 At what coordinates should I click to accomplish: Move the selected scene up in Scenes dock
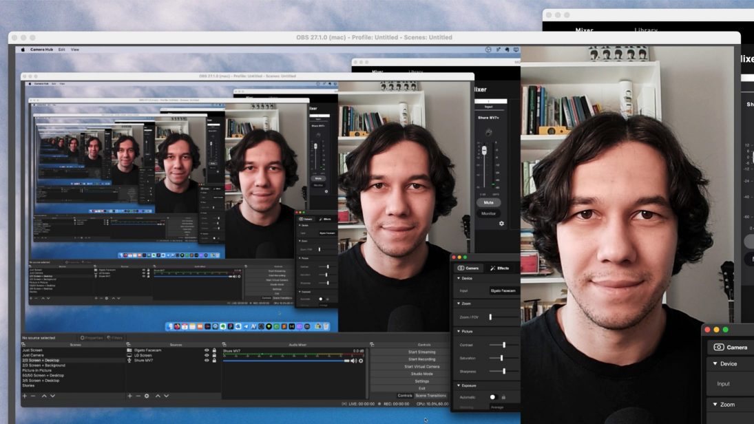(x=44, y=396)
